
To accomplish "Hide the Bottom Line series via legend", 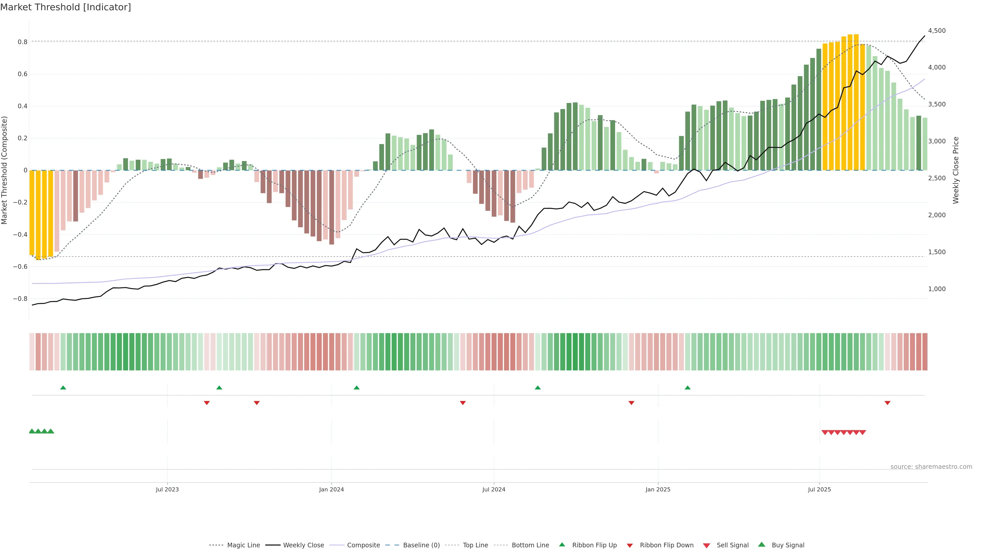I will coord(530,545).
